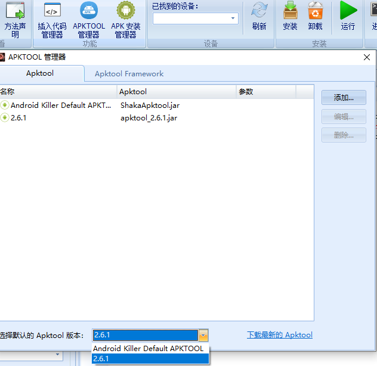
Task: Sort by the 参数 column header
Action: click(x=266, y=92)
